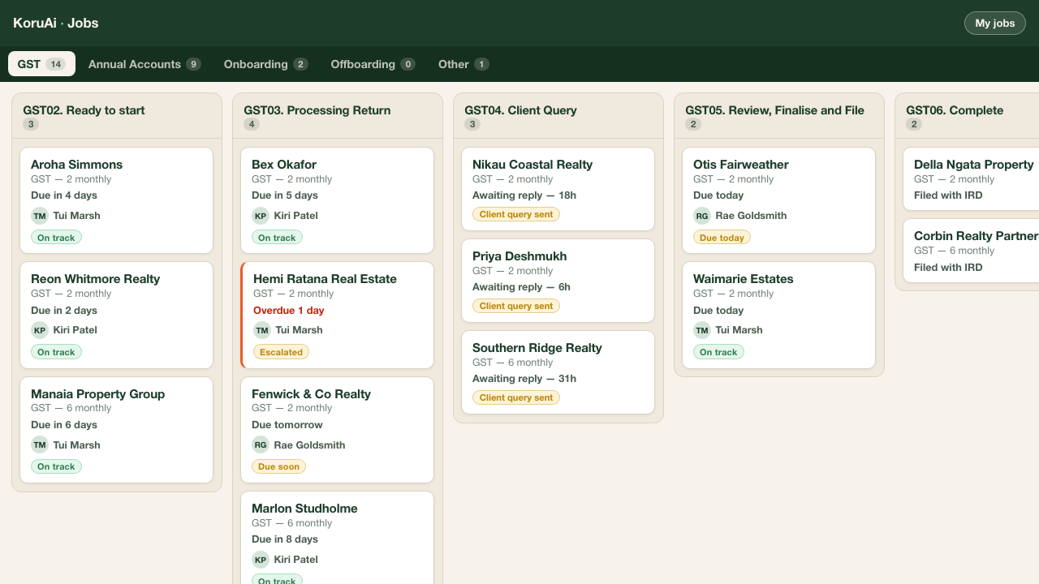
Task: Click the GST03. Processing Return column header
Action: 338,116
